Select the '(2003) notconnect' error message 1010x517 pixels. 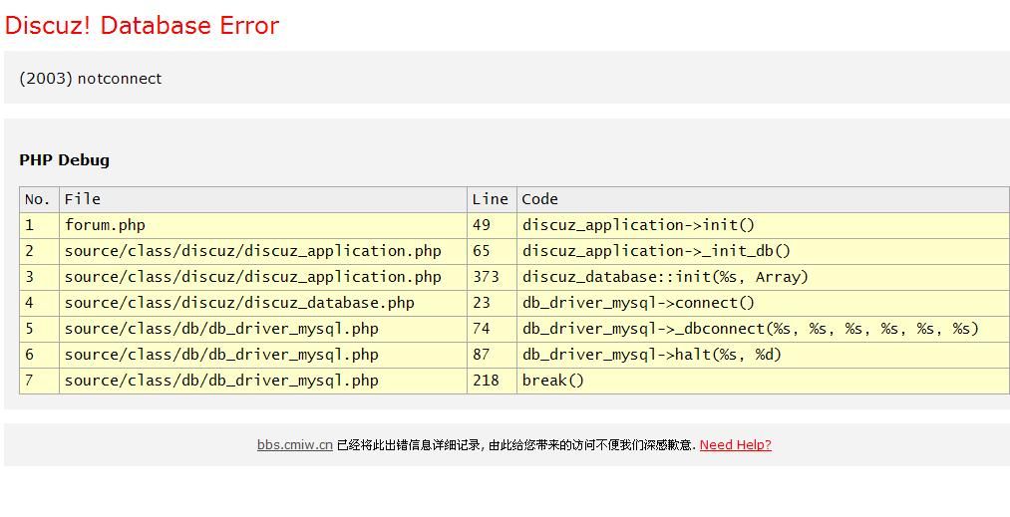pyautogui.click(x=90, y=79)
